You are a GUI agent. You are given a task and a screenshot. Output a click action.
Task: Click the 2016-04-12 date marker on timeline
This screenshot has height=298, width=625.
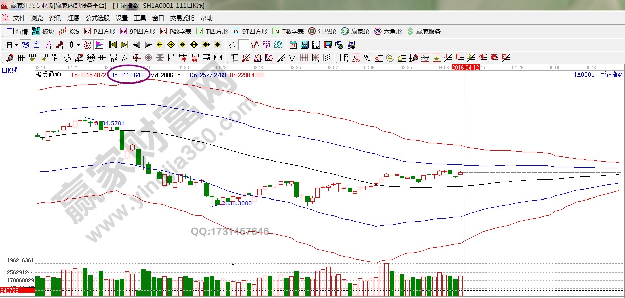pyautogui.click(x=465, y=67)
